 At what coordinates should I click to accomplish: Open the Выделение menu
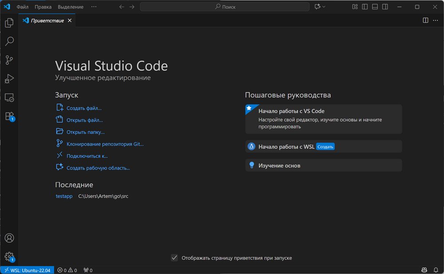(x=70, y=7)
